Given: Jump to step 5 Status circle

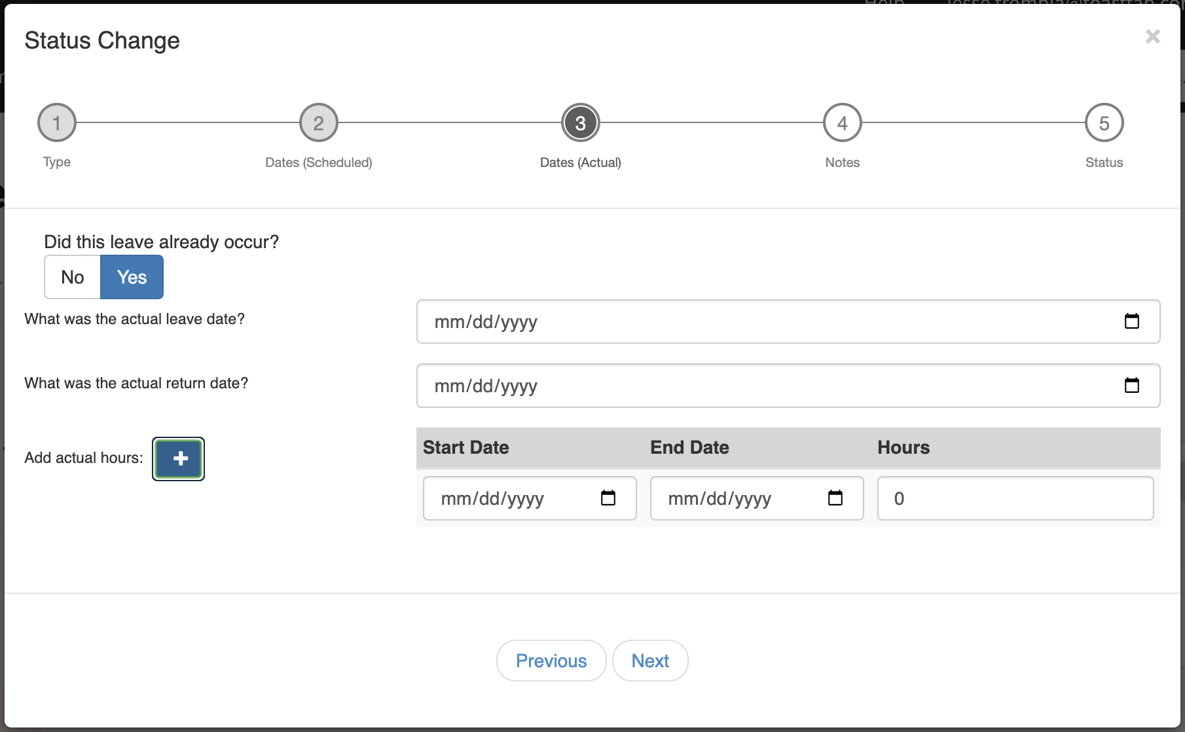Looking at the screenshot, I should (1104, 123).
